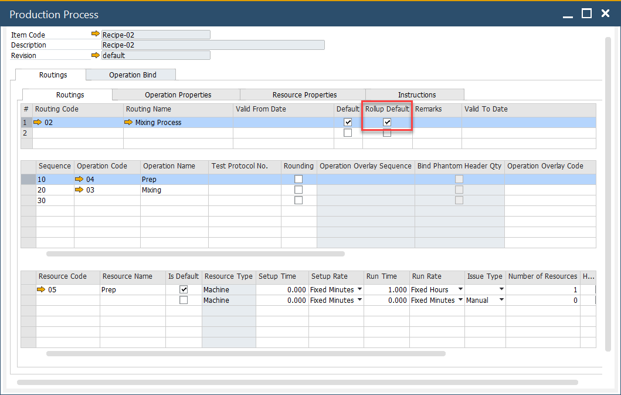Viewport: 621px width, 395px height.
Task: Select the Resource Properties tab
Action: [x=304, y=94]
